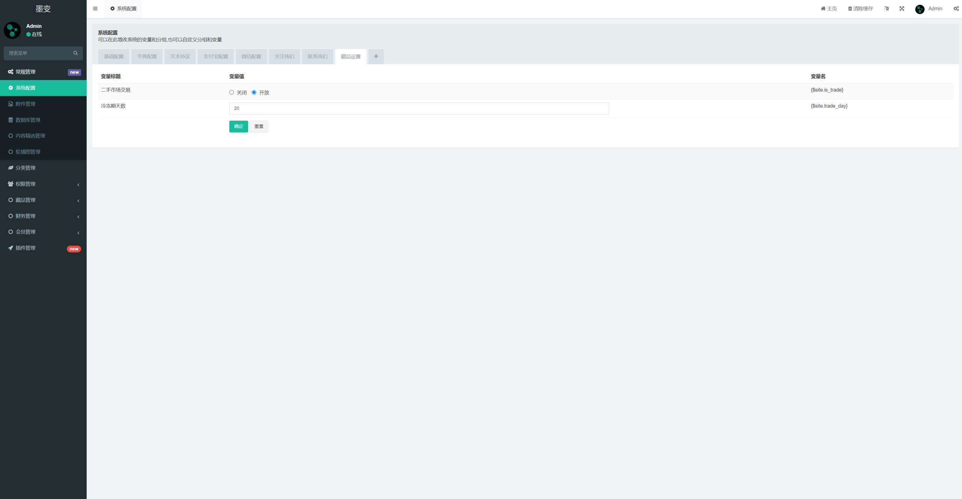
Task: Switch to the 字典配置 tab
Action: tap(147, 56)
